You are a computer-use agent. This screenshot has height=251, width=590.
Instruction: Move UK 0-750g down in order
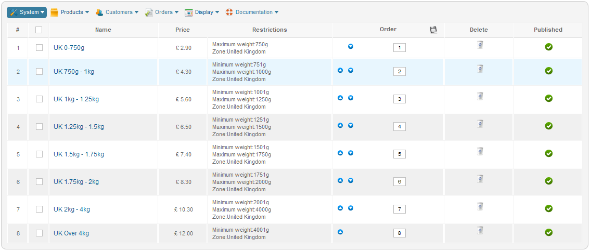350,47
